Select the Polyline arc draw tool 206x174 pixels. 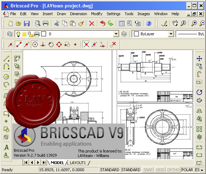[x=6, y=67]
